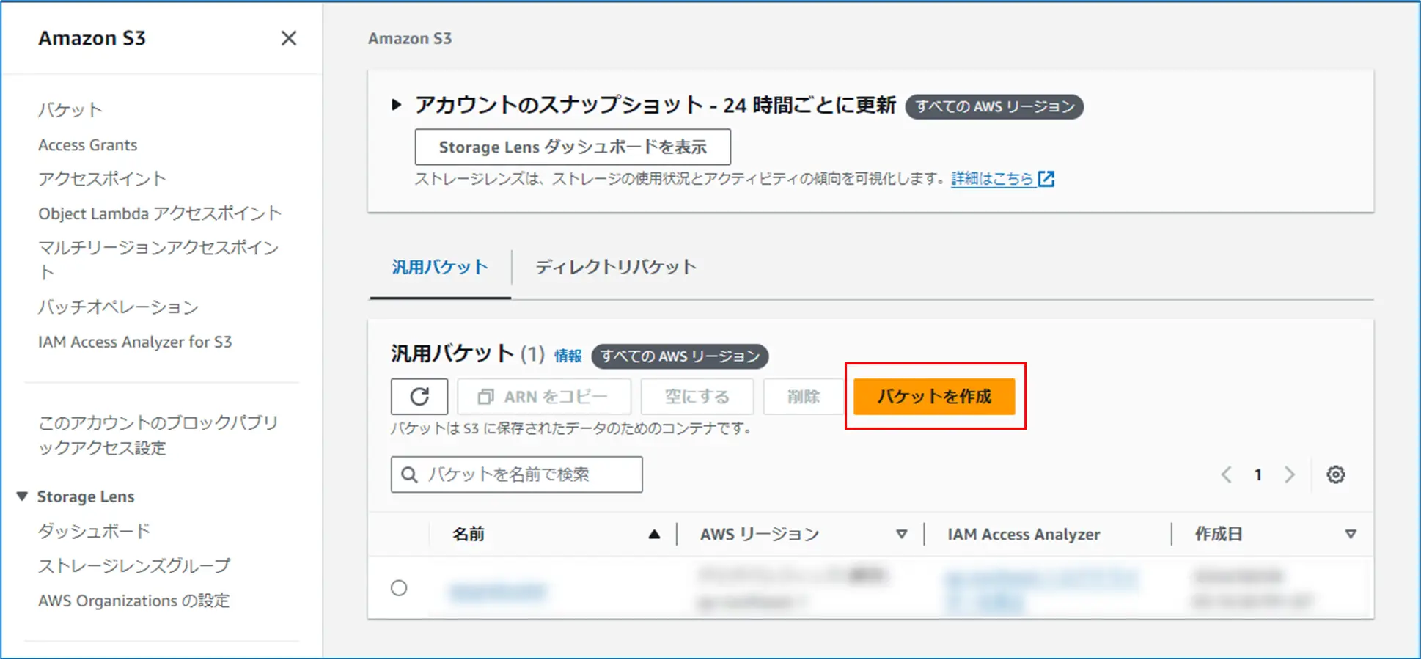Screen dimensions: 1421x660
Task: Sort by AWS リージョン column arrow
Action: (x=902, y=535)
